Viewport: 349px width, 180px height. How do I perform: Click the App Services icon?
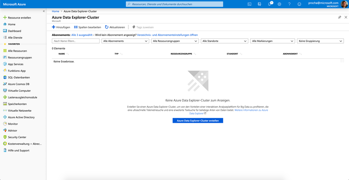tap(5, 64)
